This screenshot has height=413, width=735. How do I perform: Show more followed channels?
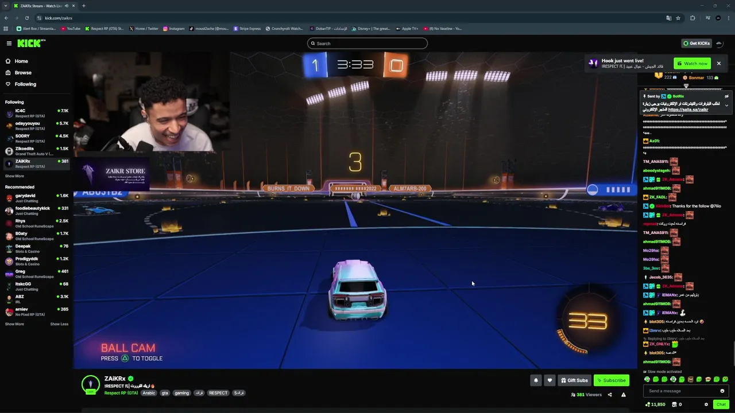pos(14,176)
